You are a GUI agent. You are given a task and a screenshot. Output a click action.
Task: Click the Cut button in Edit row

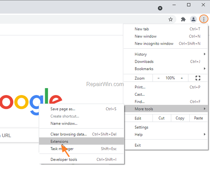tap(162, 118)
